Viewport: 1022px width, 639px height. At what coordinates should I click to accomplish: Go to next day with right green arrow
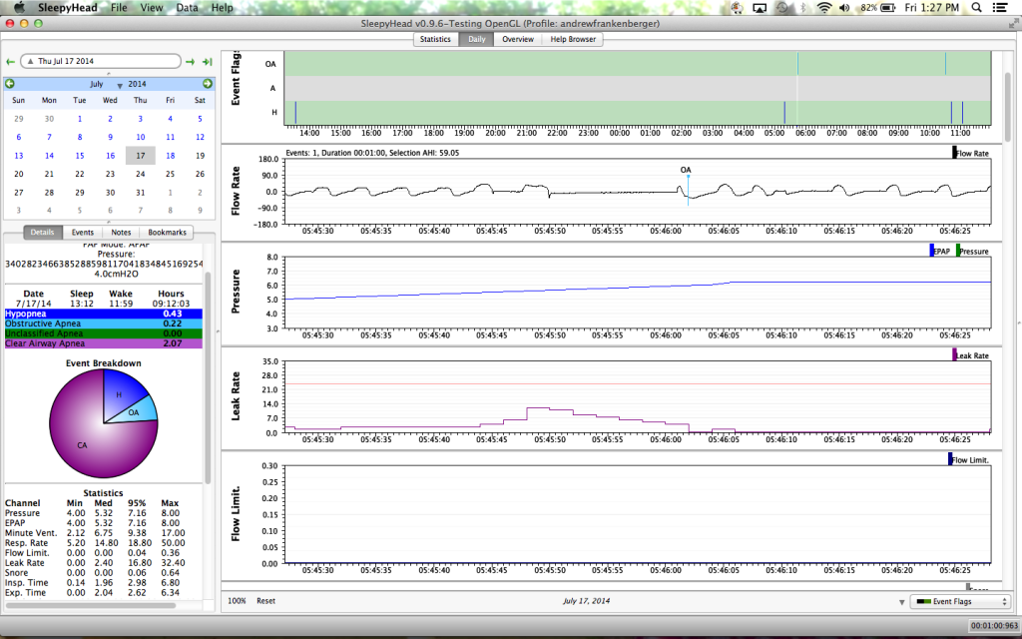pyautogui.click(x=190, y=62)
